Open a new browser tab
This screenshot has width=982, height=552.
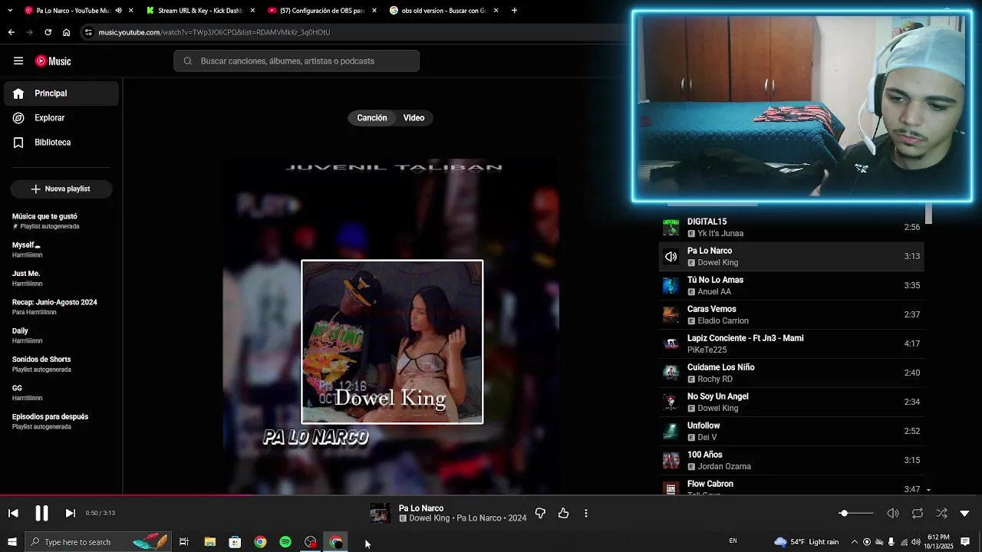(x=514, y=11)
